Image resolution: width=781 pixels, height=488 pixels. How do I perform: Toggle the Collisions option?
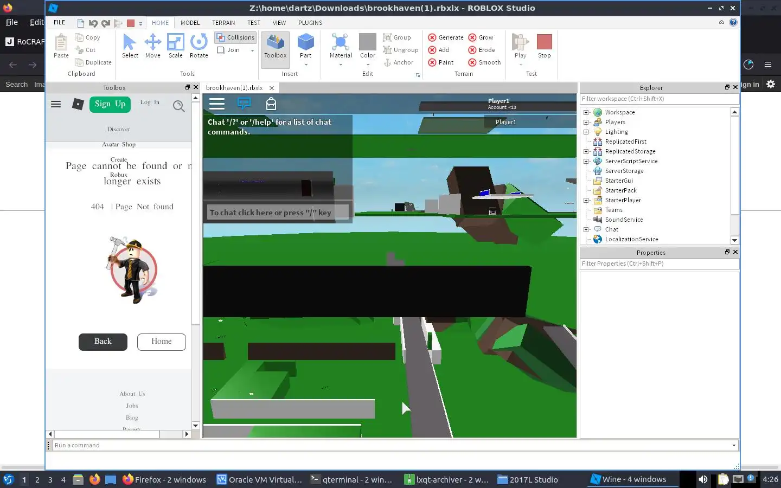[x=235, y=37]
